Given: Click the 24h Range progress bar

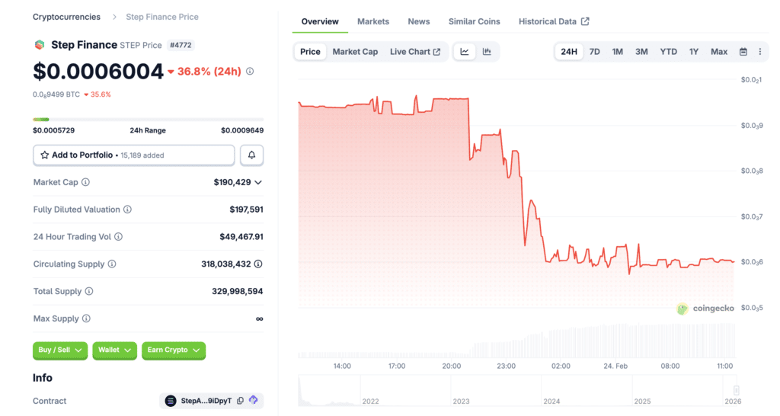Looking at the screenshot, I should tap(149, 120).
